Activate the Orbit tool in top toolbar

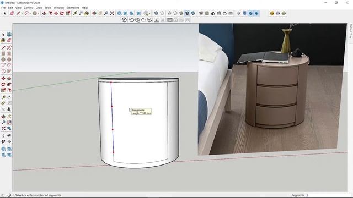(94, 13)
